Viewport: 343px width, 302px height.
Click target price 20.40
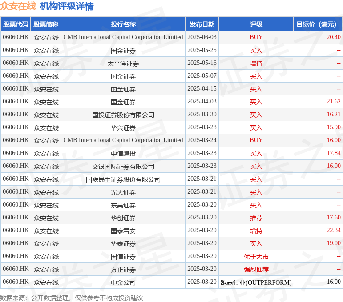pyautogui.click(x=334, y=37)
